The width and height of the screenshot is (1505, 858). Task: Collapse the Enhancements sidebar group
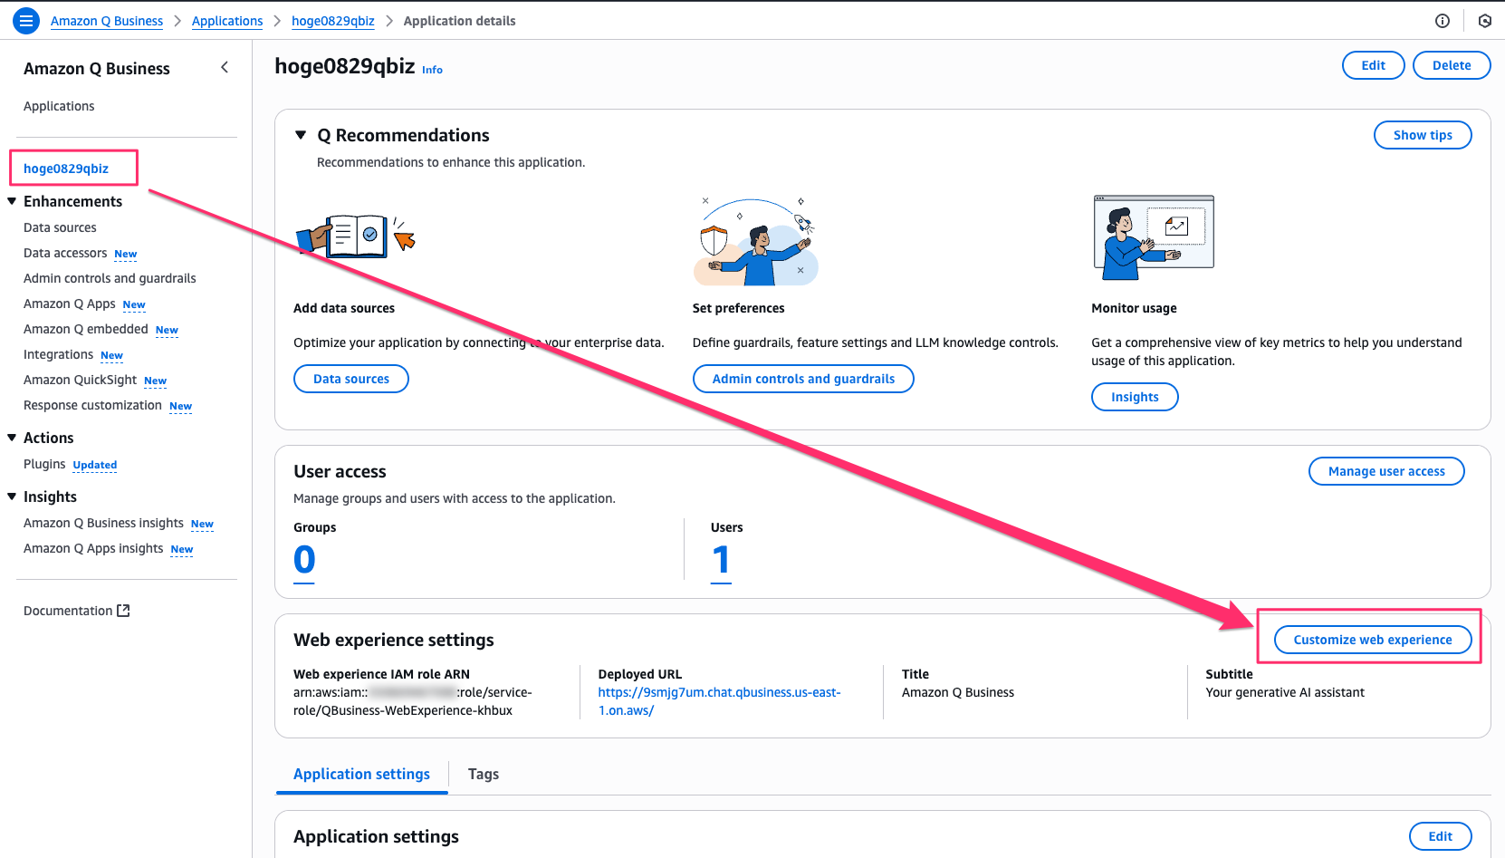pyautogui.click(x=12, y=201)
